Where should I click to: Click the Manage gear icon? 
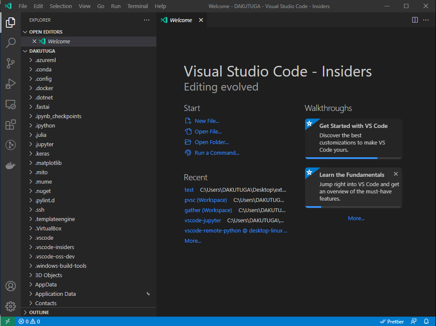[11, 306]
